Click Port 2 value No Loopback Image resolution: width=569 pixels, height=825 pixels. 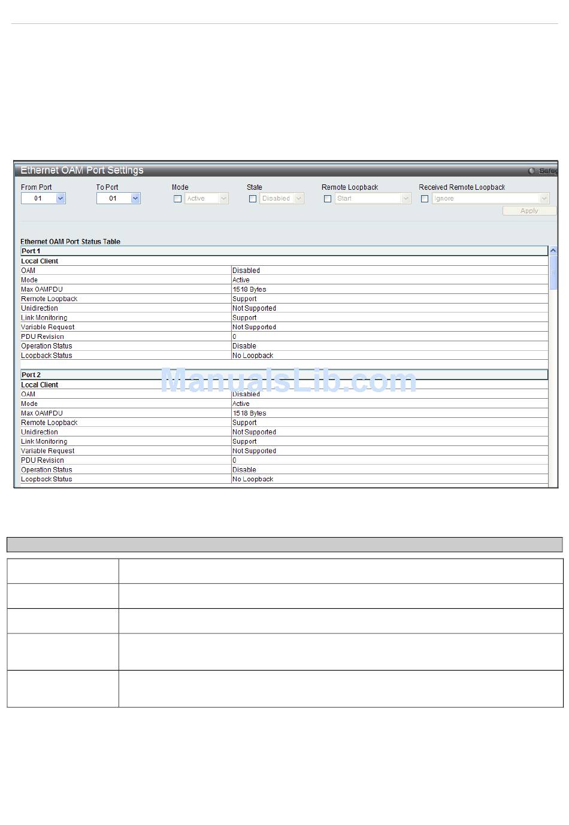click(x=253, y=480)
